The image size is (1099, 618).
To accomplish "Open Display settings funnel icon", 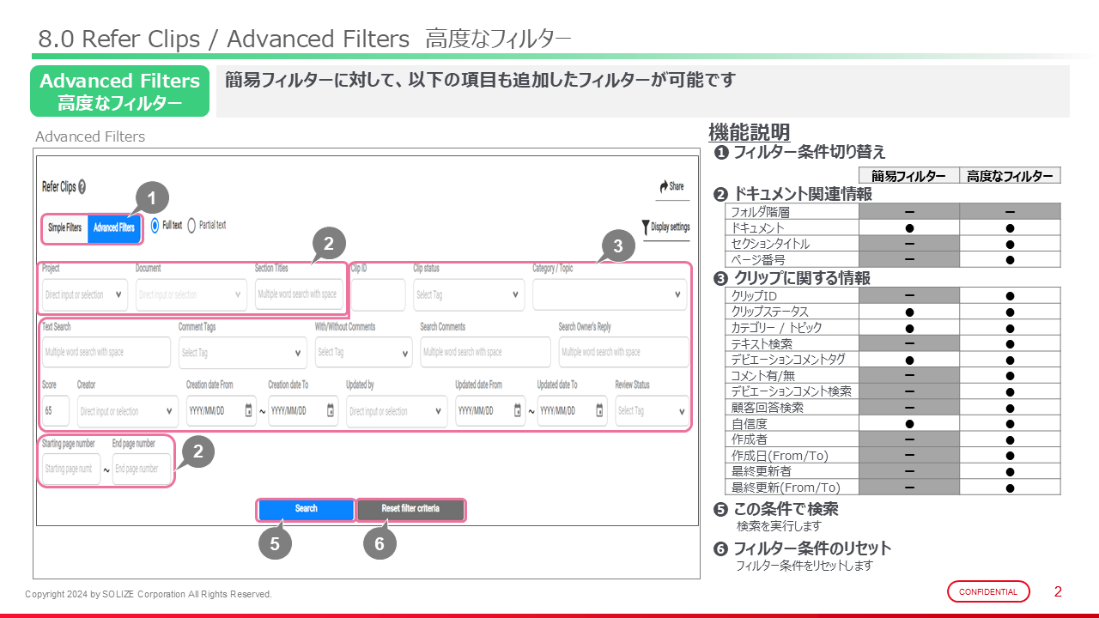I will click(646, 227).
